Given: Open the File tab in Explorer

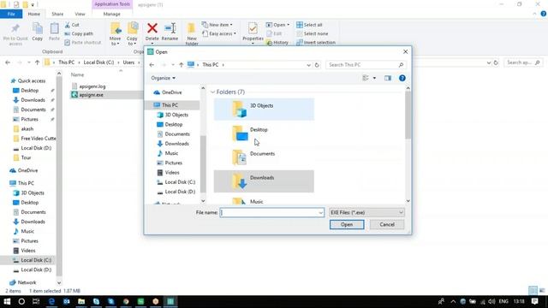Looking at the screenshot, I should pos(11,14).
